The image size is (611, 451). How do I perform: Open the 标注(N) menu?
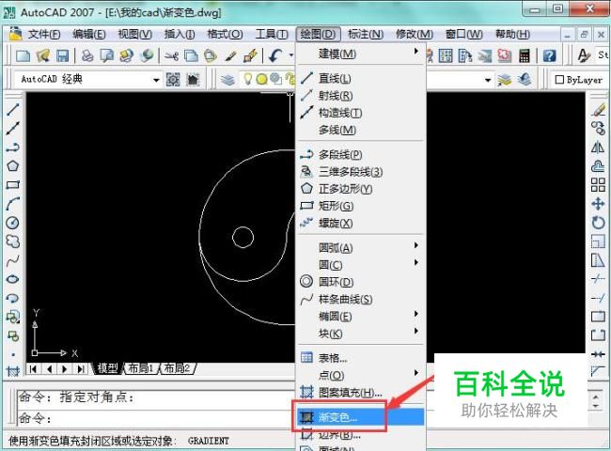(366, 35)
